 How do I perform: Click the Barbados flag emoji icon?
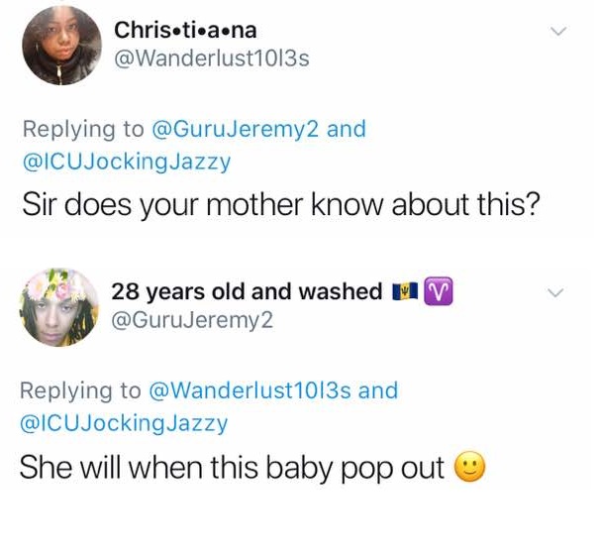click(x=404, y=291)
